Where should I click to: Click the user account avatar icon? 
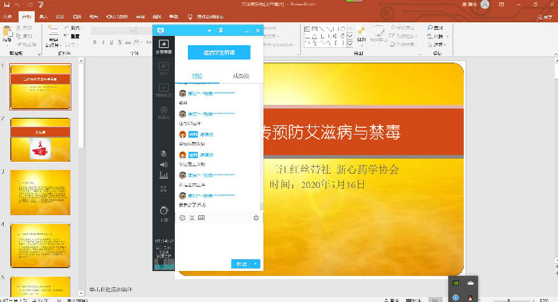click(x=485, y=4)
